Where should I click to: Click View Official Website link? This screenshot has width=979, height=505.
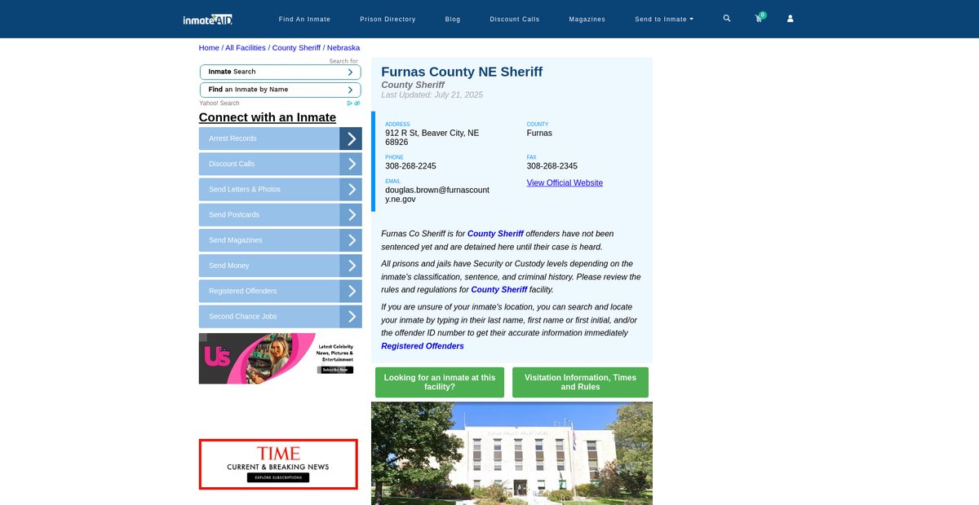(565, 183)
